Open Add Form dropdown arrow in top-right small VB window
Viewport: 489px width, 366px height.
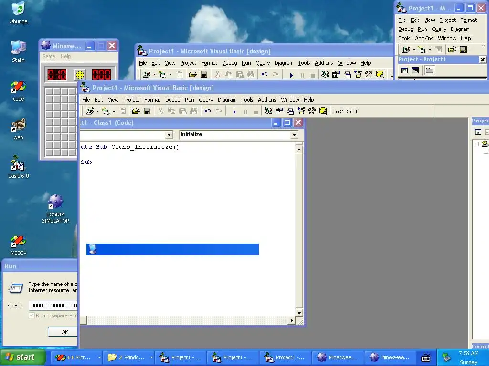pos(430,50)
